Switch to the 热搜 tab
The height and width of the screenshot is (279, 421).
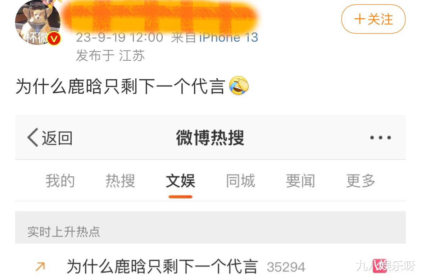point(120,181)
